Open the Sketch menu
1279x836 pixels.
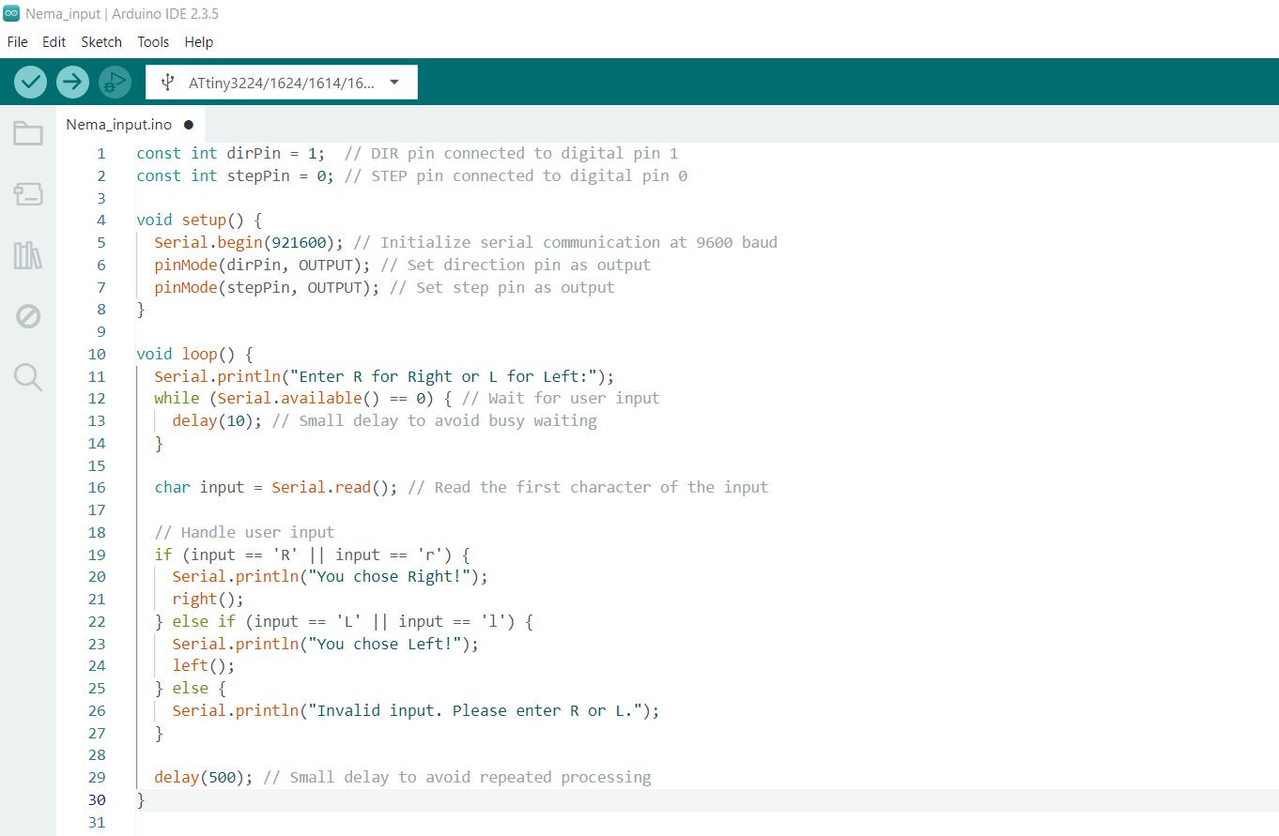coord(101,42)
